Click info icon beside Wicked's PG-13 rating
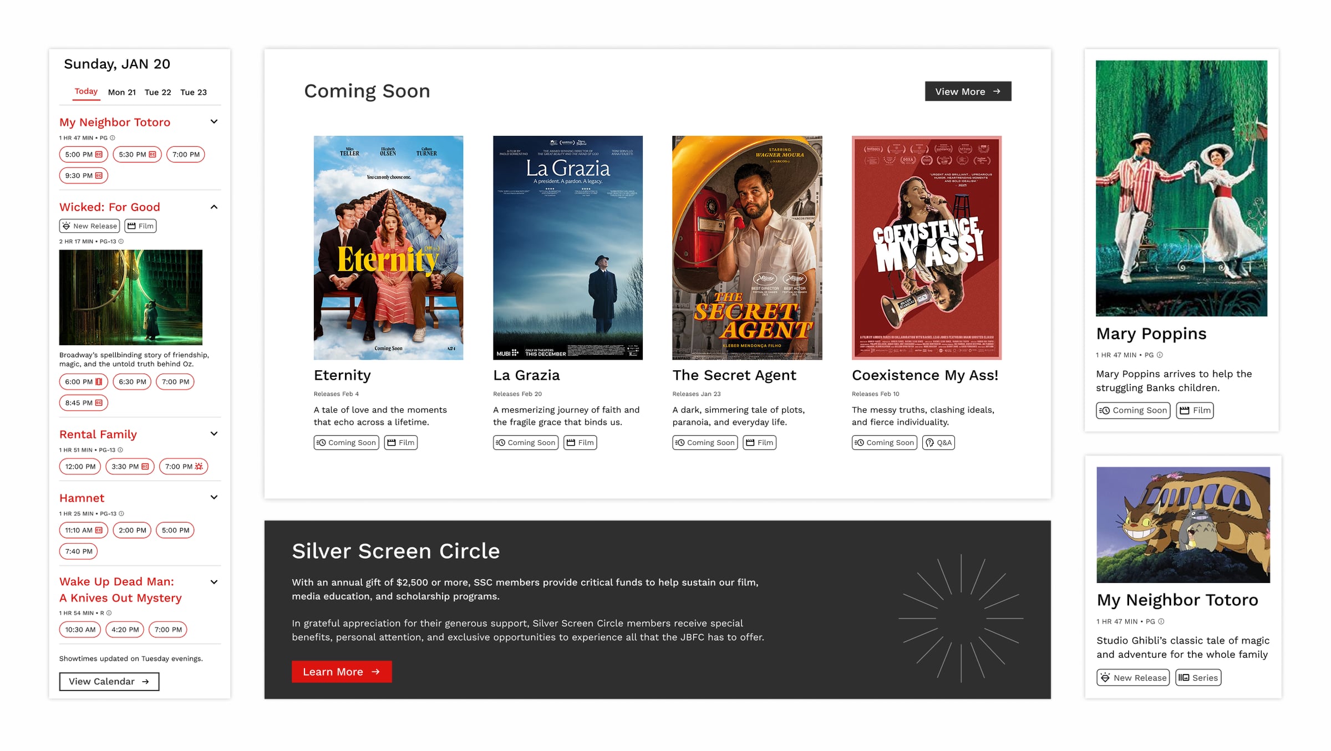The image size is (1331, 751). [x=121, y=242]
